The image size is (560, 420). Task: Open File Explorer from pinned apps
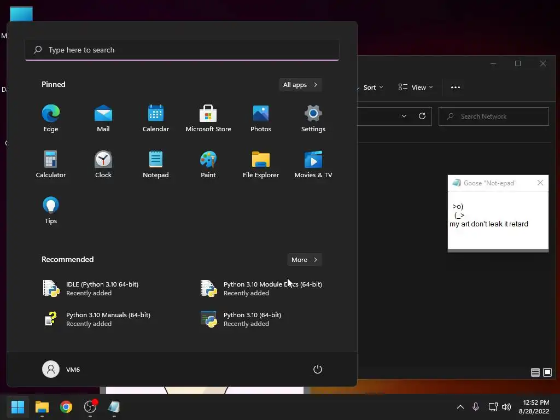point(261,164)
